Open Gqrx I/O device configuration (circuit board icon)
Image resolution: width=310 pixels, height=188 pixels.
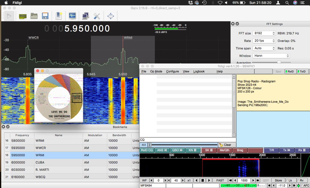(x=23, y=16)
